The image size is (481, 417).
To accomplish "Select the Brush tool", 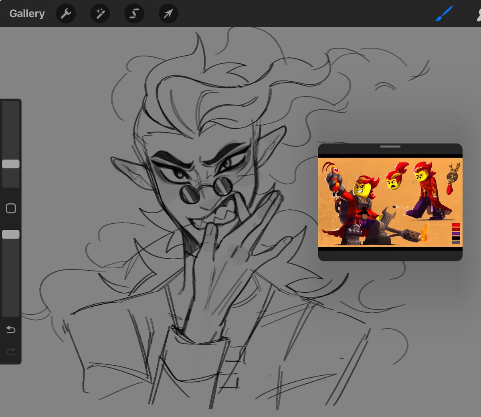I will 444,14.
